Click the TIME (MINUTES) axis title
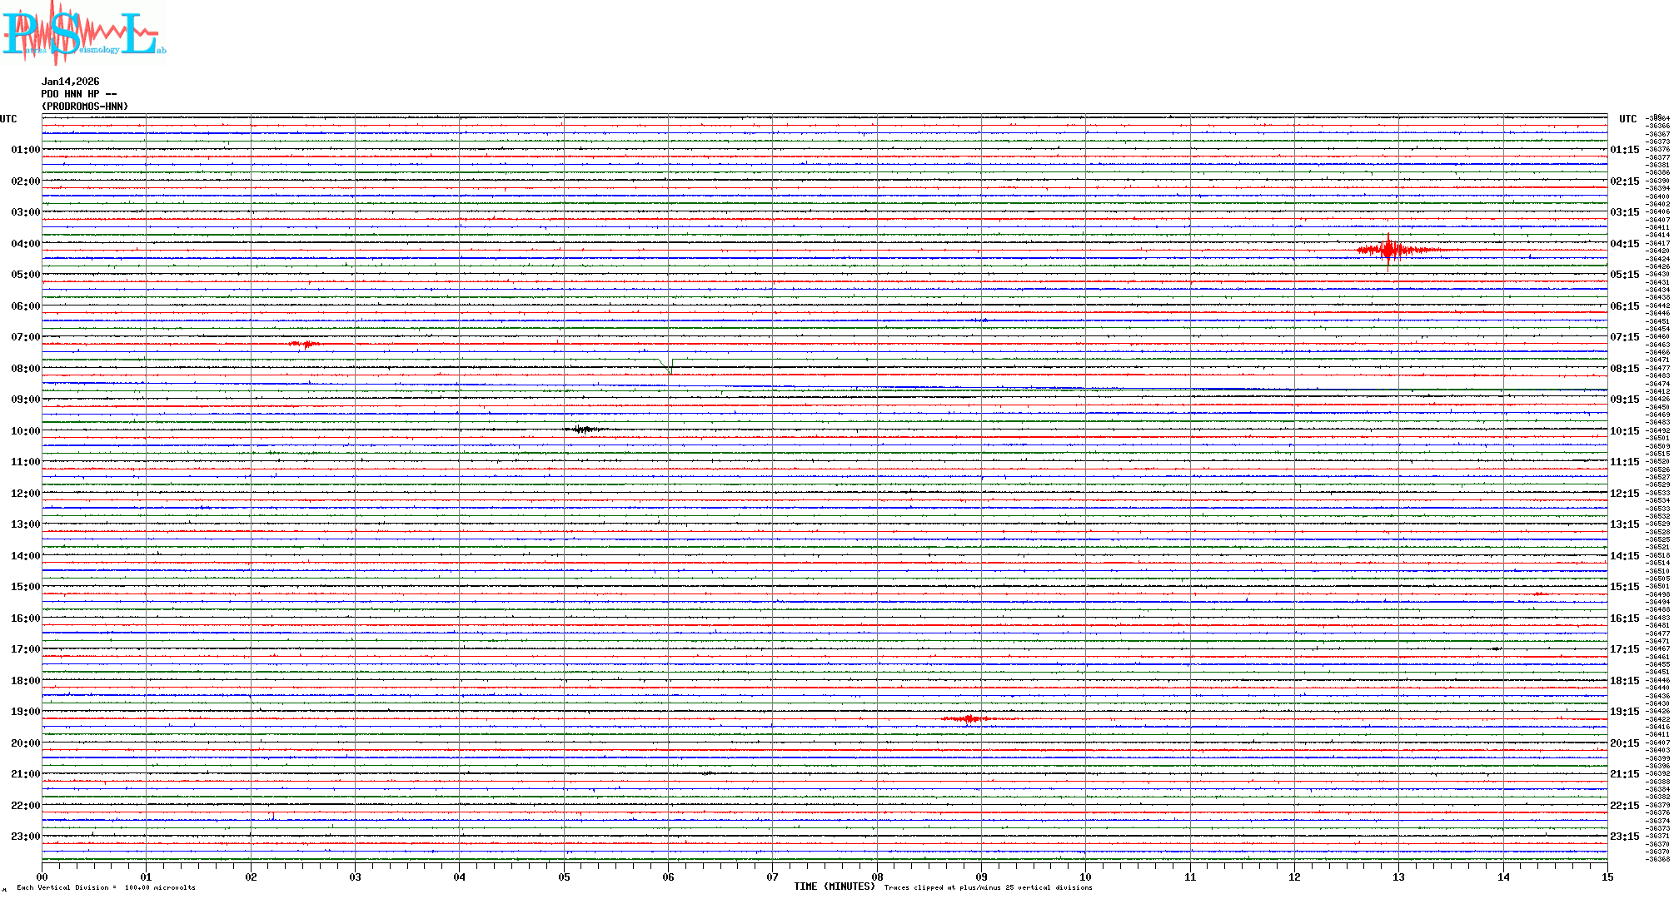This screenshot has height=899, width=1674. tap(835, 887)
